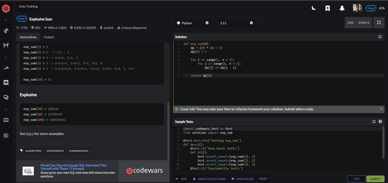This screenshot has width=388, height=183.
Task: Click the codewars banner logo
Action: point(144,170)
